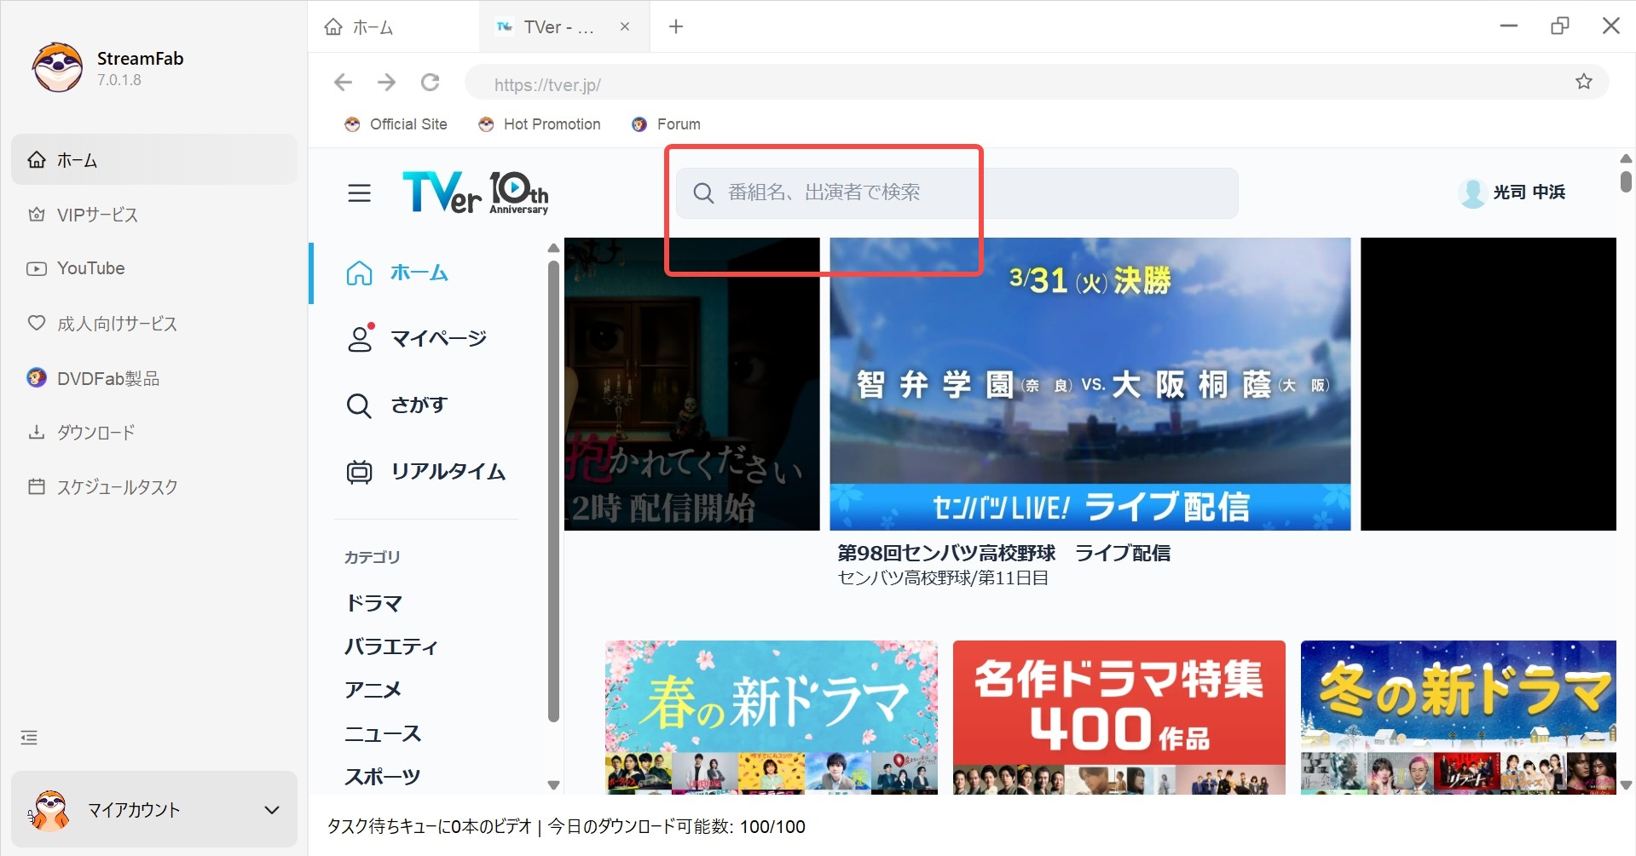The image size is (1636, 856).
Task: Bookmark the current page with the star
Action: coord(1583,82)
